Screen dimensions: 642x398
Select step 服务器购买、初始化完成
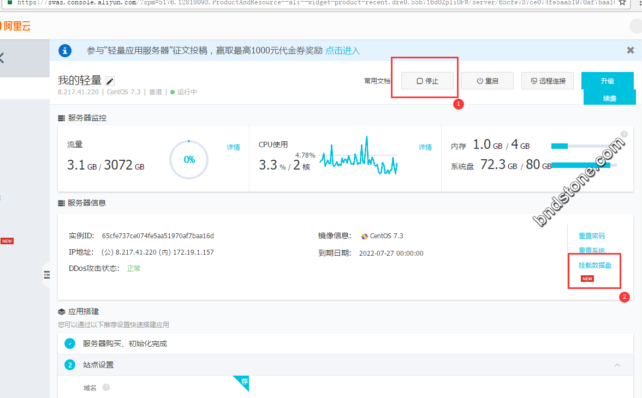(x=346, y=343)
